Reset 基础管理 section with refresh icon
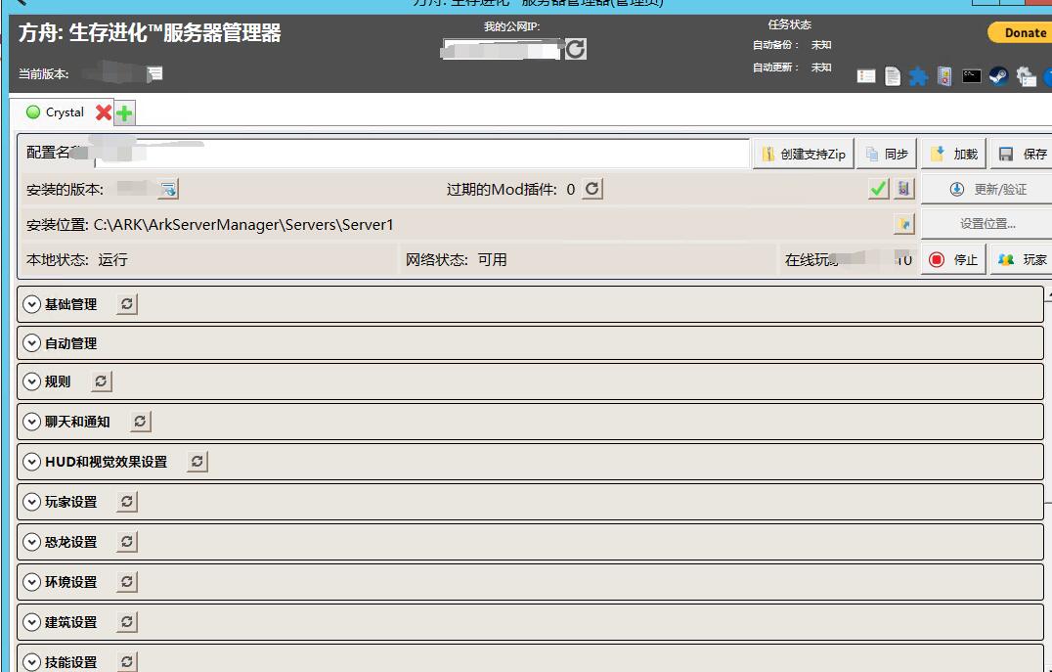The width and height of the screenshot is (1052, 672). (127, 304)
